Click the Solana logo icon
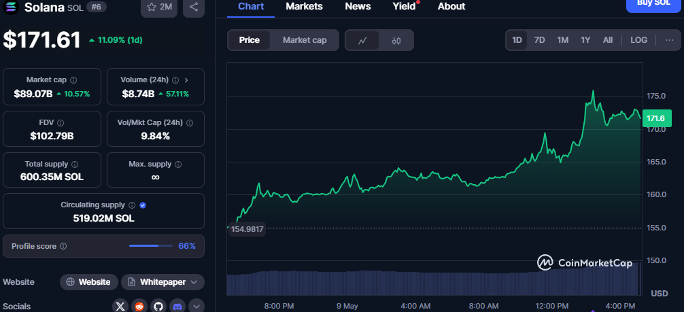The height and width of the screenshot is (312, 684). pos(10,7)
